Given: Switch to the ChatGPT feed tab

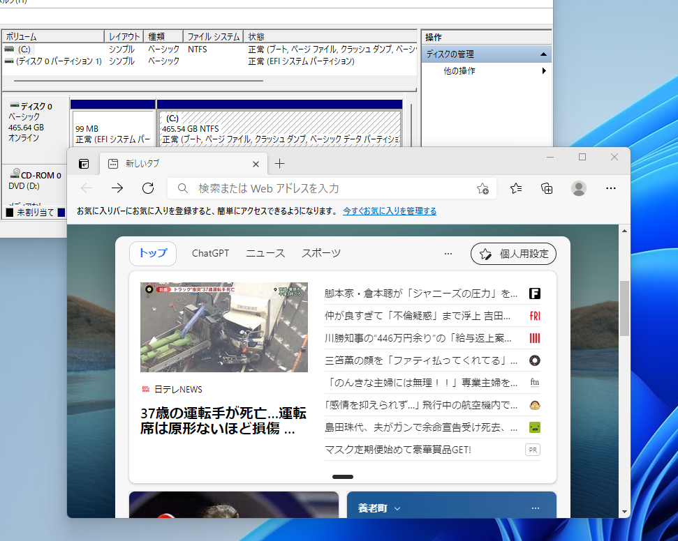Looking at the screenshot, I should [210, 254].
